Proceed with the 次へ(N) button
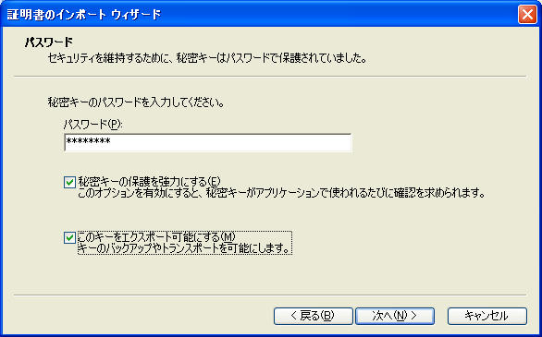Viewport: 542px width, 337px height. pos(395,316)
